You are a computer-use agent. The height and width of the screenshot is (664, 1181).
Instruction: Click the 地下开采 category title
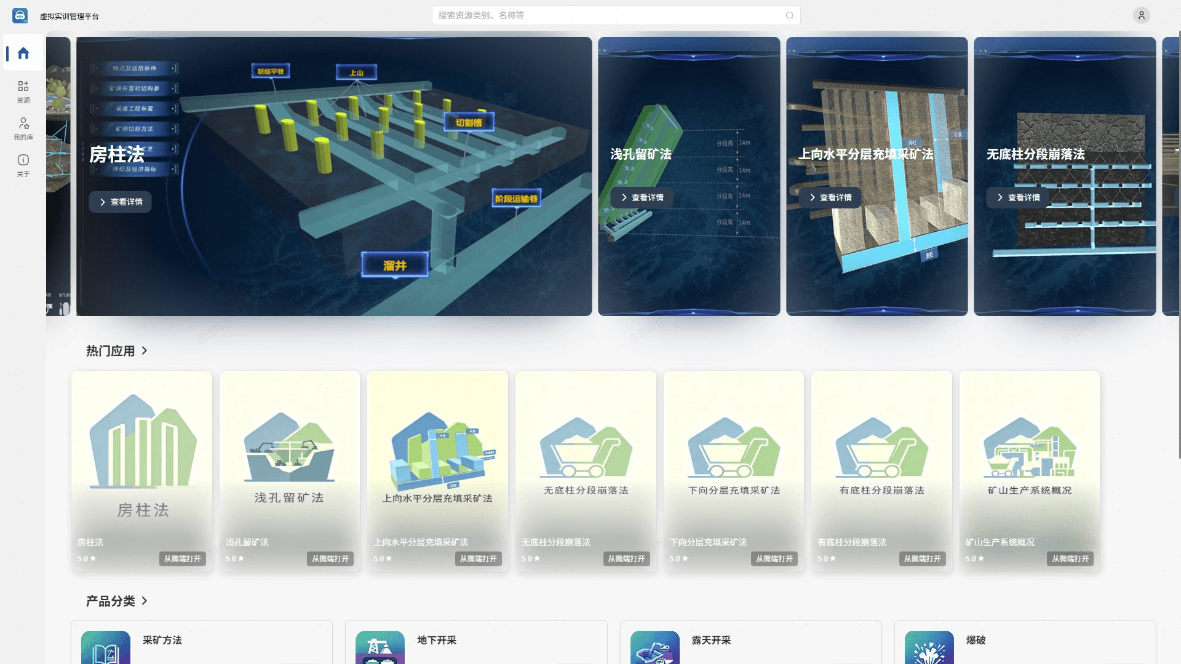point(437,640)
